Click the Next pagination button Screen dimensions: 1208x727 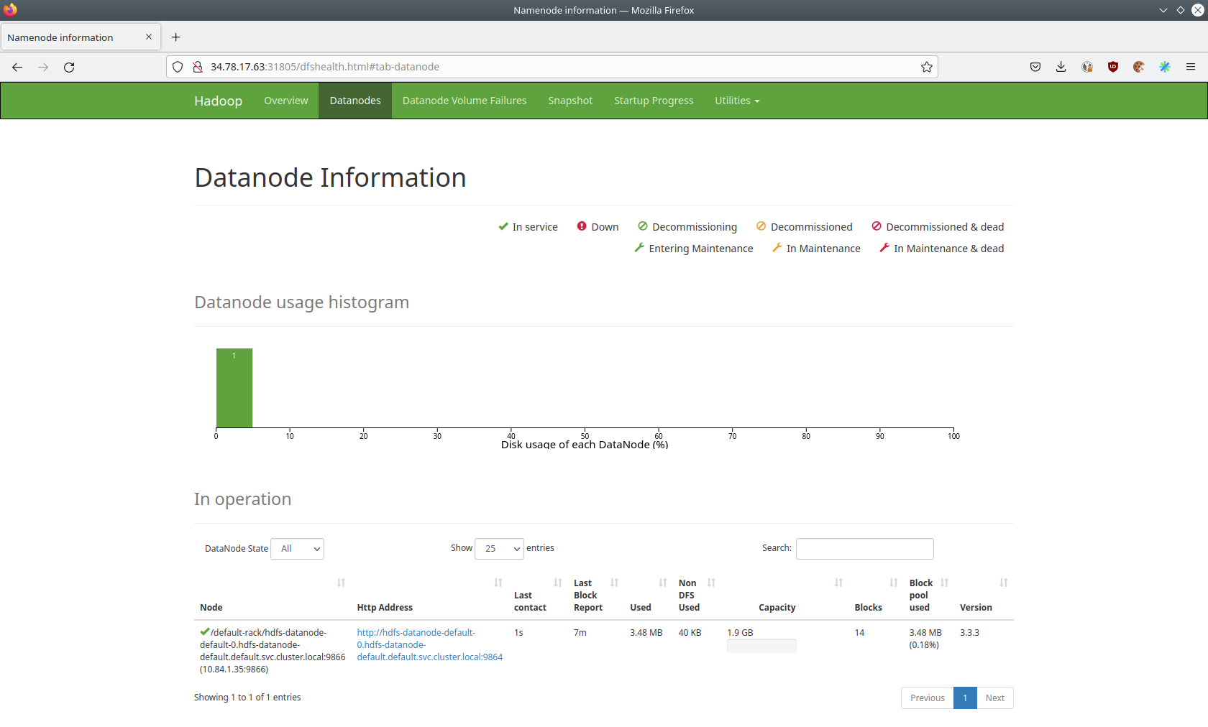click(994, 698)
